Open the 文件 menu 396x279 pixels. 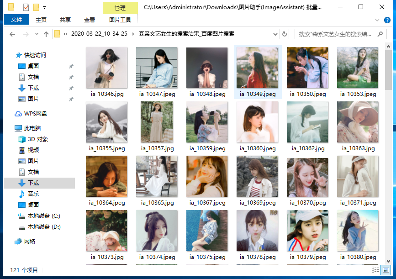[x=16, y=20]
